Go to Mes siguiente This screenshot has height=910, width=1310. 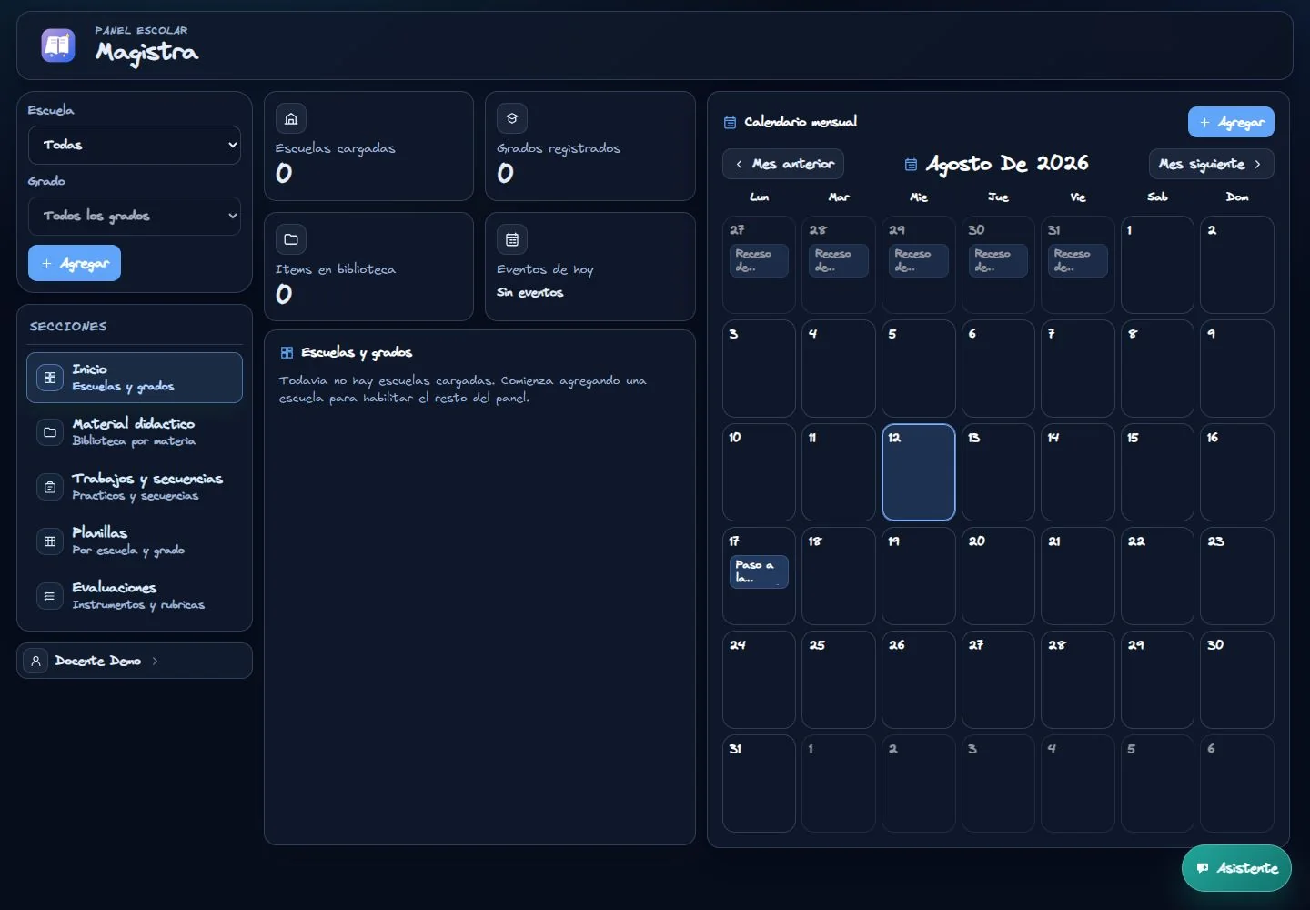click(1212, 164)
